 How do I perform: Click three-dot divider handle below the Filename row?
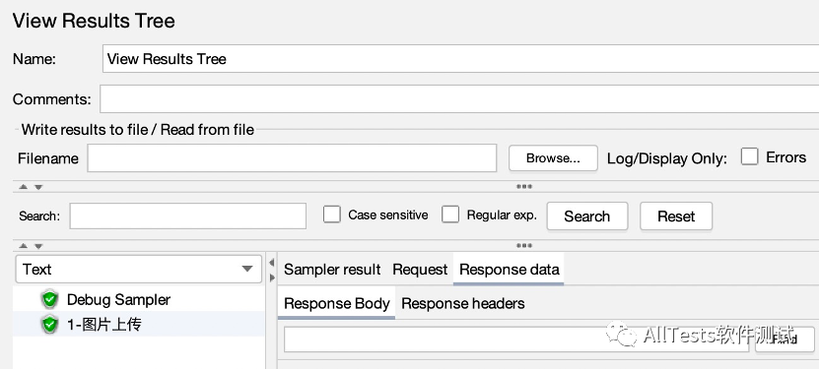(524, 186)
